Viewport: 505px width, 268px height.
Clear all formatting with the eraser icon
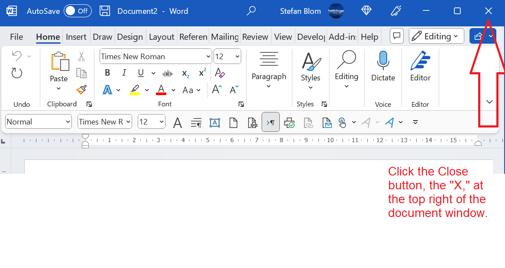pyautogui.click(x=220, y=74)
